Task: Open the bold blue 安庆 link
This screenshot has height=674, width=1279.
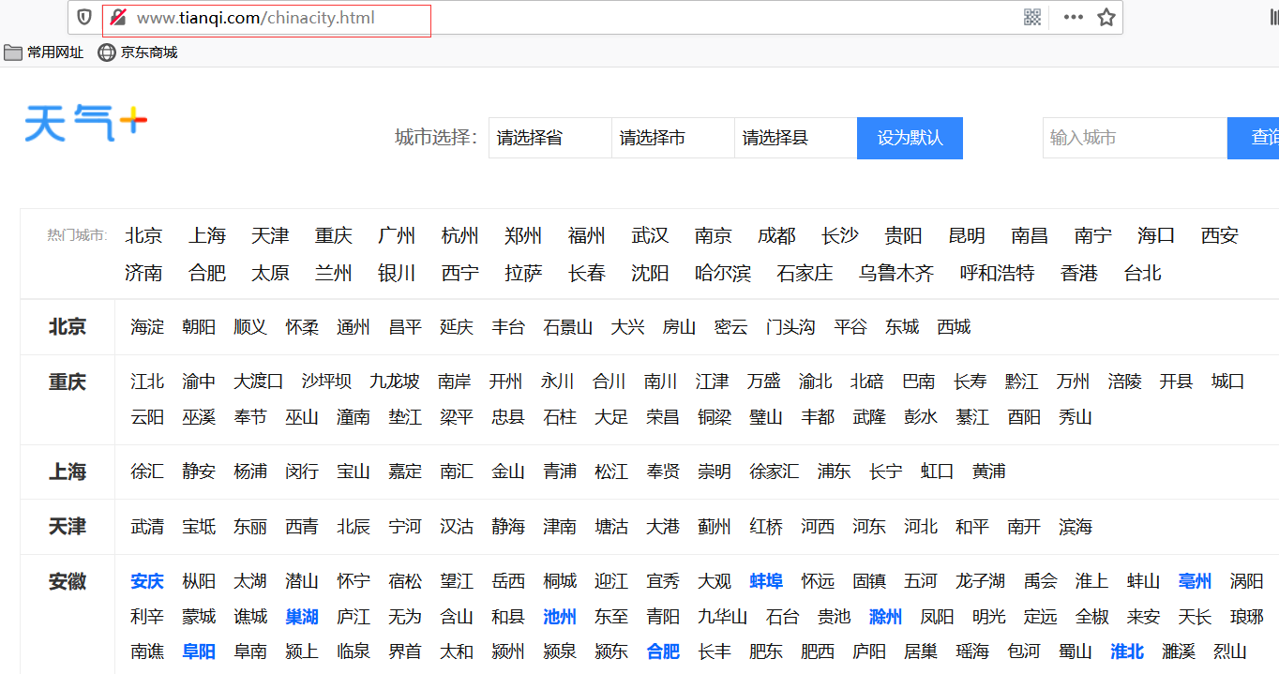Action: 147,581
